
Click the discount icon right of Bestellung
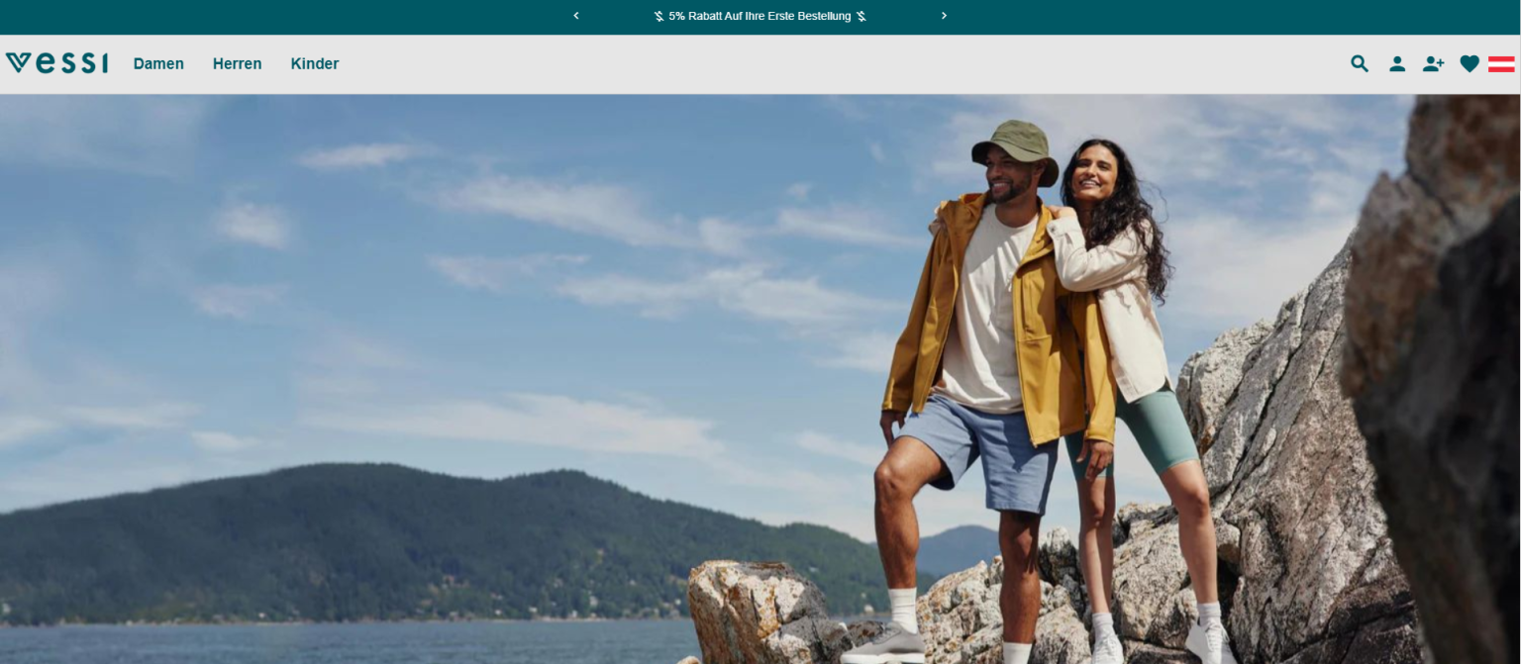point(862,16)
